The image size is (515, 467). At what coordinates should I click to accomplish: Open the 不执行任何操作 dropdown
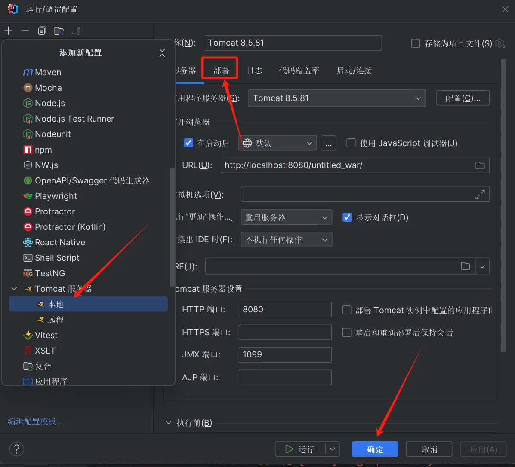pos(287,240)
